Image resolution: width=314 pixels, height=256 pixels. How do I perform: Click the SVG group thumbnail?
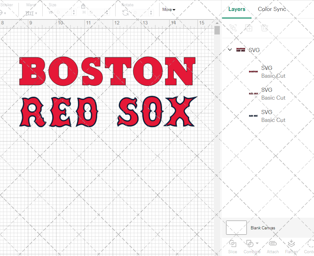pyautogui.click(x=241, y=50)
